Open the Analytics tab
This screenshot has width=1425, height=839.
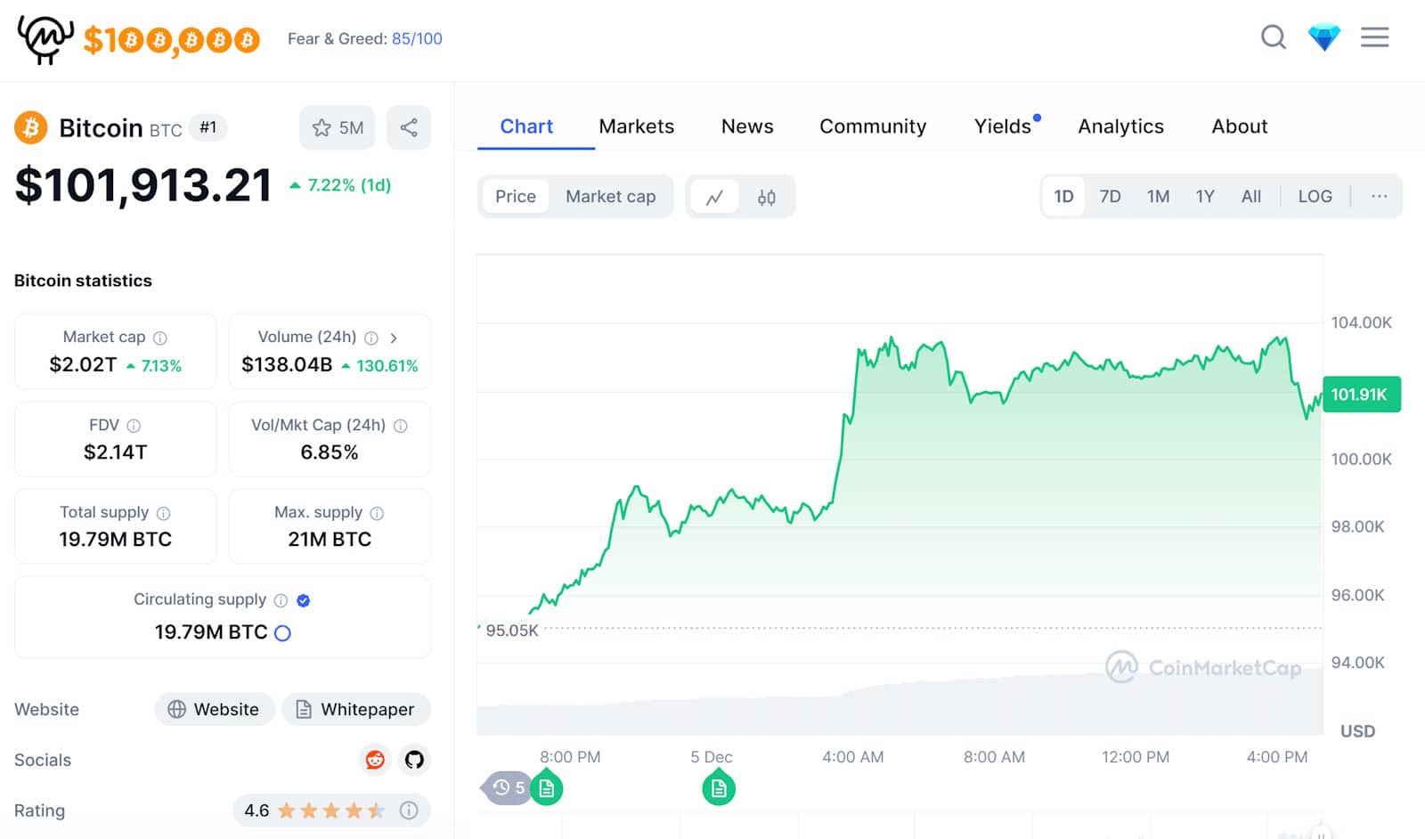(x=1120, y=126)
